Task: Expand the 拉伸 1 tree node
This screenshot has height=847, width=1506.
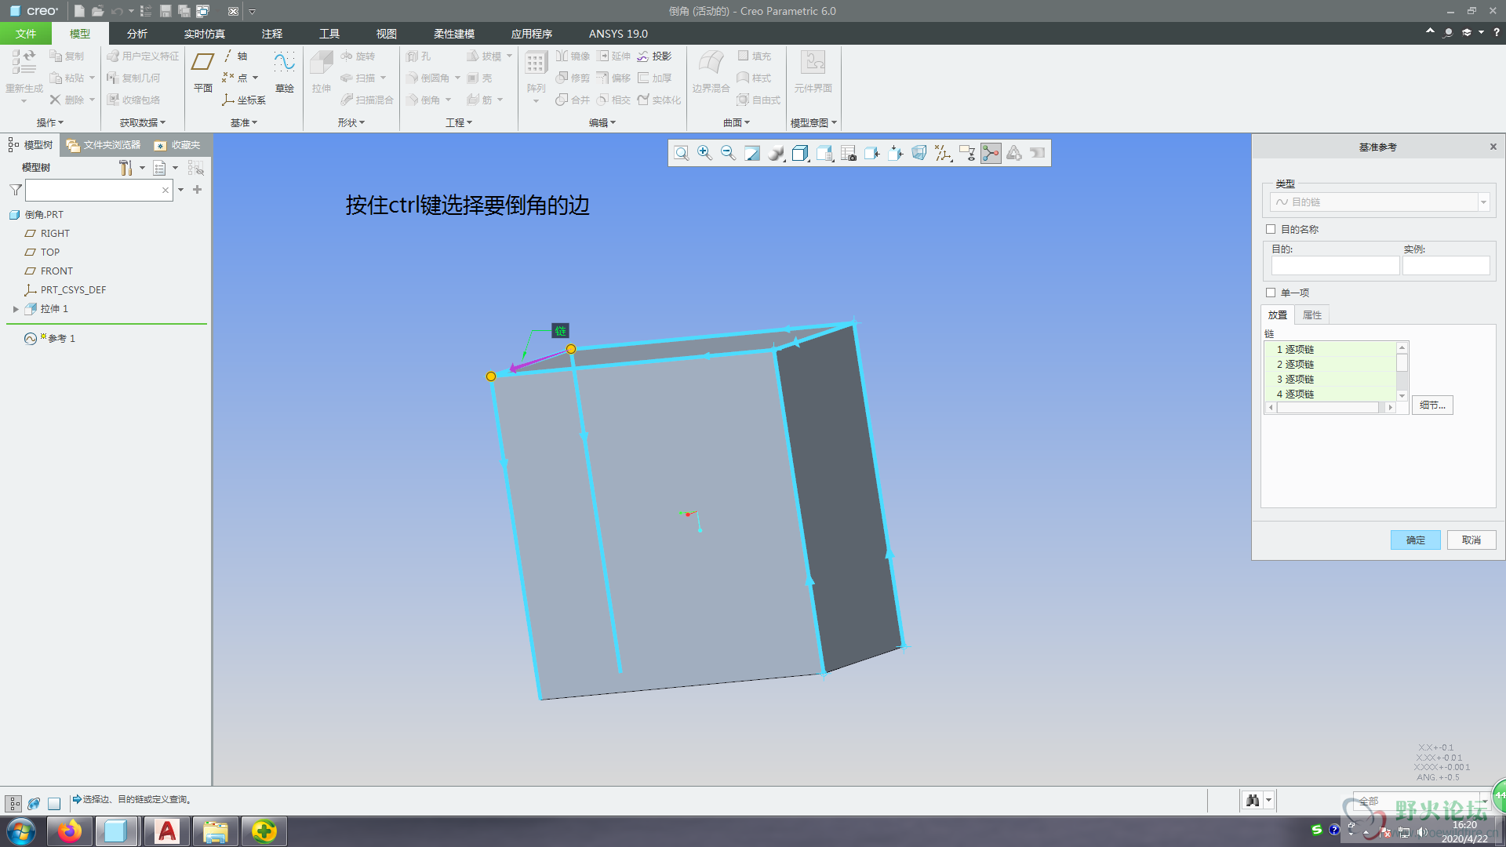Action: click(16, 309)
